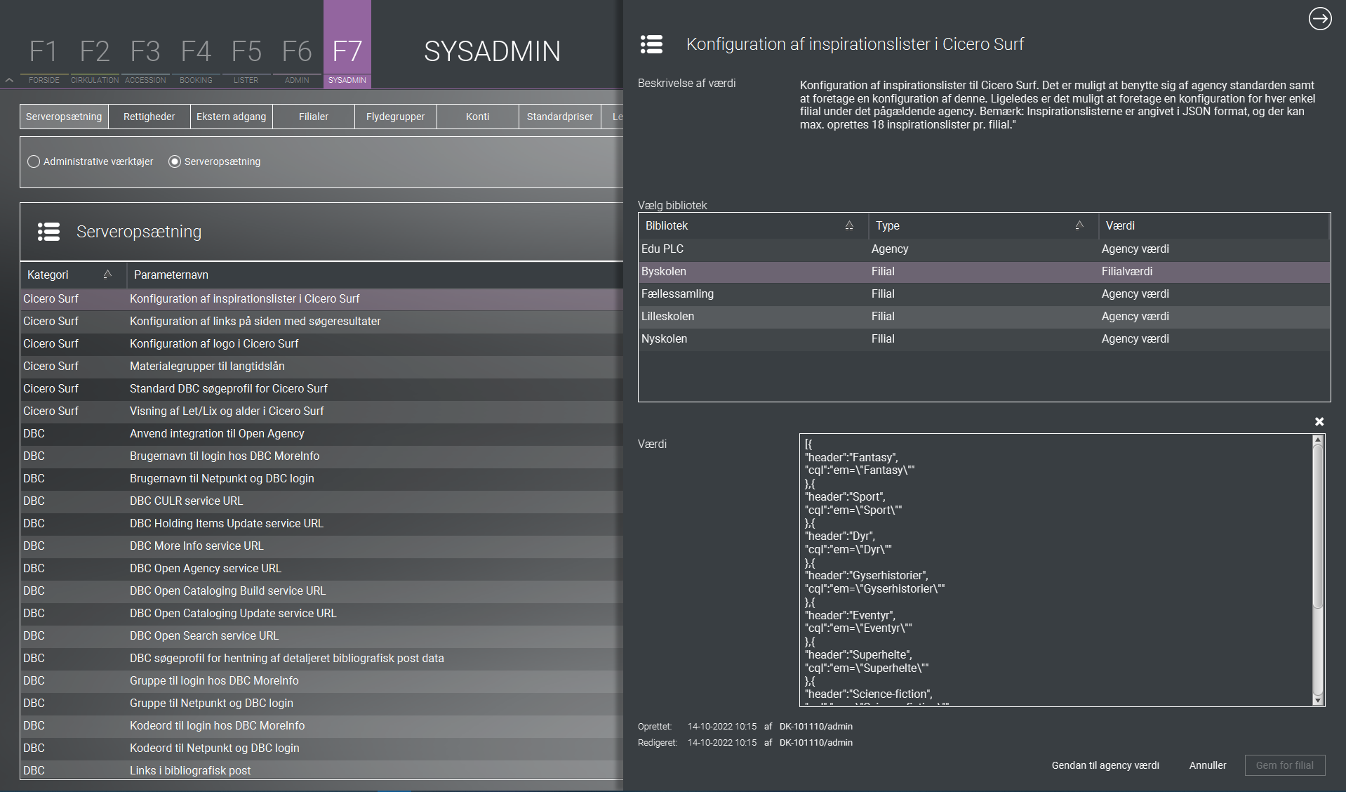This screenshot has width=1346, height=792.
Task: Select Anvend integration til Open Agency
Action: click(x=322, y=434)
